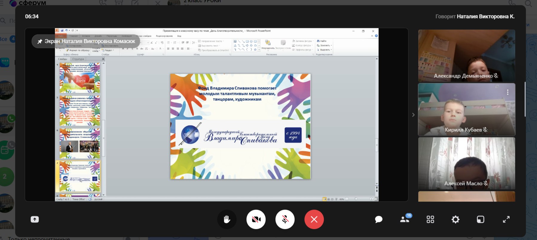
Task: Switch to Структура pane tab
Action: point(78,59)
